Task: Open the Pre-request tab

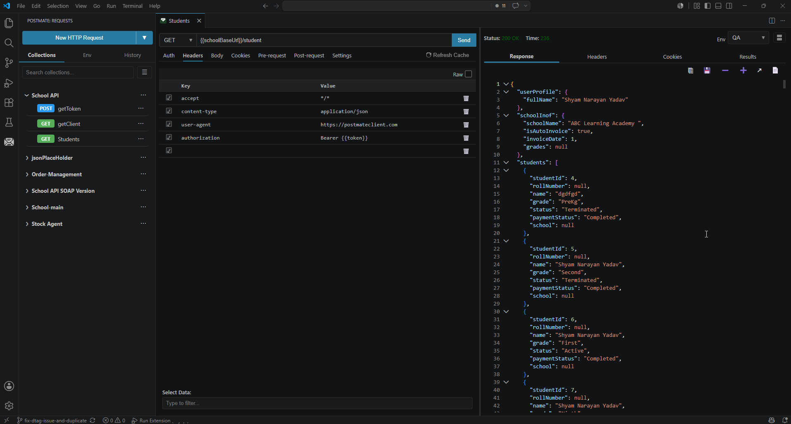Action: point(272,56)
